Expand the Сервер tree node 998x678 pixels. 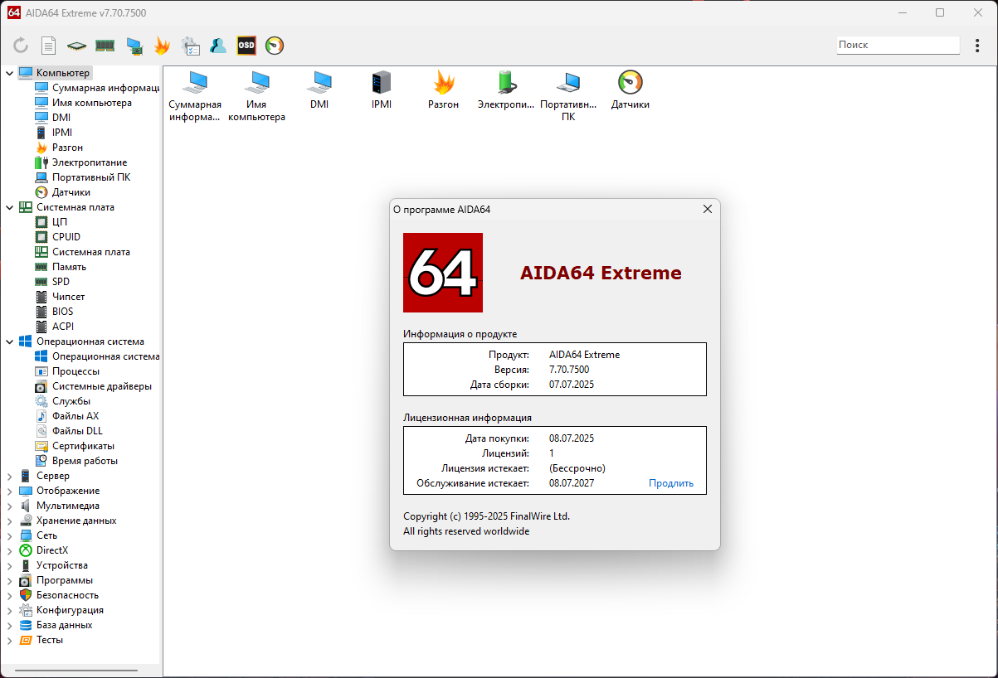(x=10, y=476)
